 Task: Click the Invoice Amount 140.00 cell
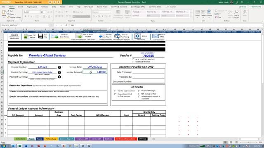pos(95,72)
